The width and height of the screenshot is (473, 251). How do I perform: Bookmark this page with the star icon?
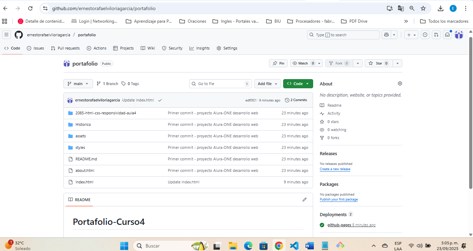click(x=423, y=8)
